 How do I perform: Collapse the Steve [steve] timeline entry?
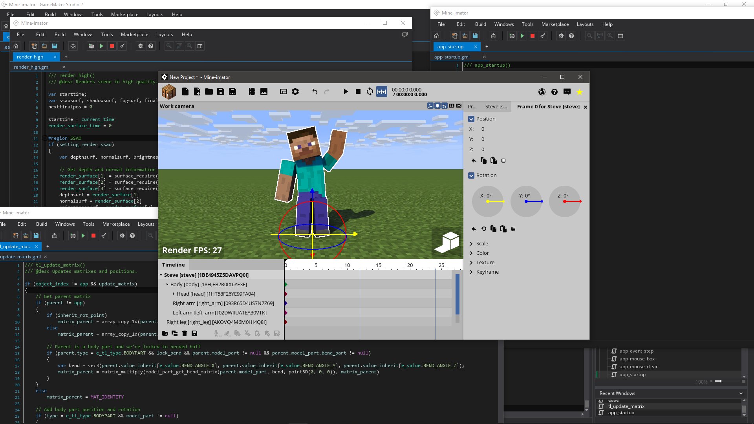(161, 275)
